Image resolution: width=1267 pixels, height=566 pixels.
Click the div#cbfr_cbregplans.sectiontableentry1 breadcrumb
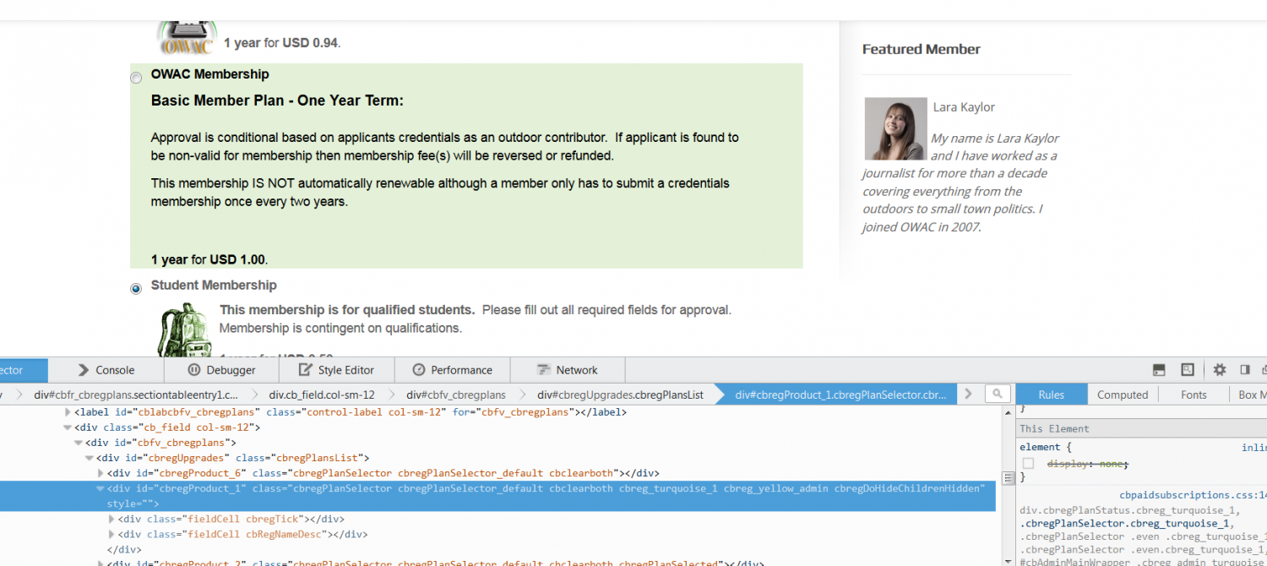click(136, 395)
